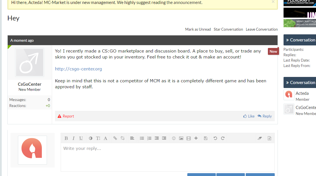Decrease indent with outdent icon
Image resolution: width=316 pixels, height=176 pixels.
(157, 138)
